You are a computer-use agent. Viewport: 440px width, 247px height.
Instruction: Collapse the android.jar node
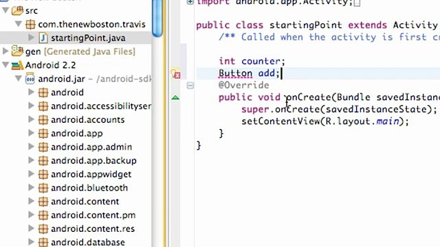(19, 78)
